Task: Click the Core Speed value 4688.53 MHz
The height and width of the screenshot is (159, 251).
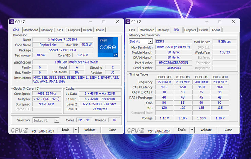Action: click(x=46, y=93)
